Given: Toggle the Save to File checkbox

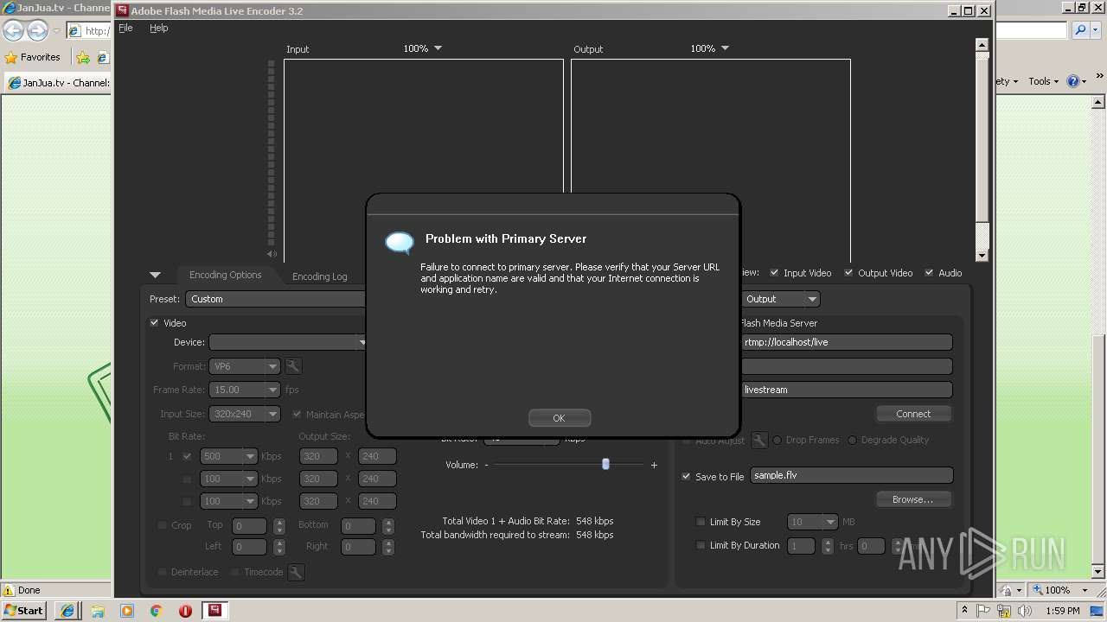Looking at the screenshot, I should (x=687, y=476).
